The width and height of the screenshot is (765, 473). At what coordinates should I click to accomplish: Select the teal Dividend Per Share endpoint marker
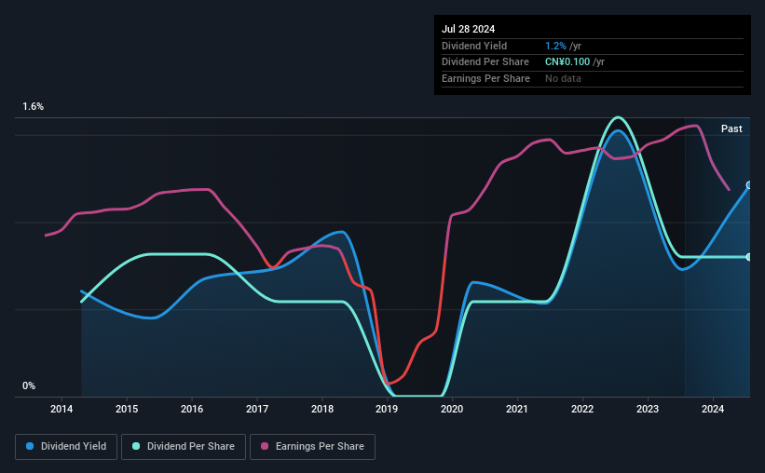click(x=749, y=257)
